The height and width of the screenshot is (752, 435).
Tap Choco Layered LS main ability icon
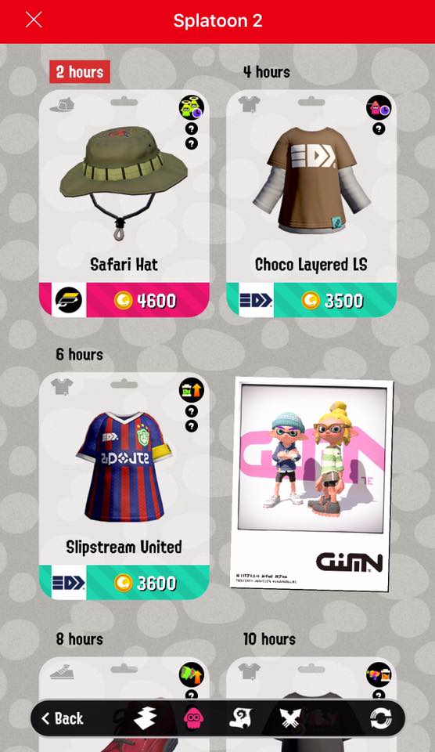(379, 107)
